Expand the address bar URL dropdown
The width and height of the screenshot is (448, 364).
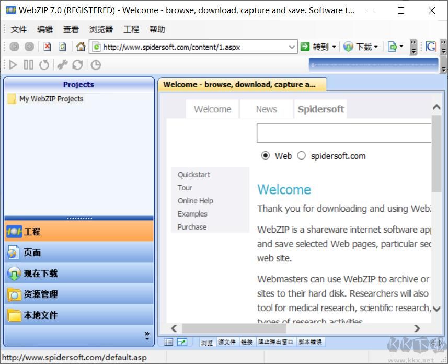coord(292,47)
